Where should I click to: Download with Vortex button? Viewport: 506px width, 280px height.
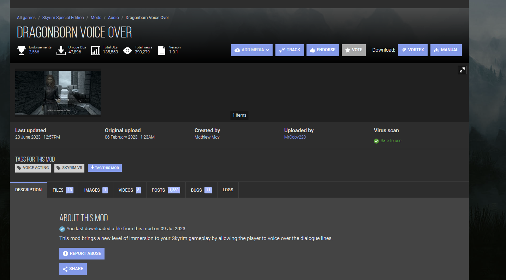[413, 50]
